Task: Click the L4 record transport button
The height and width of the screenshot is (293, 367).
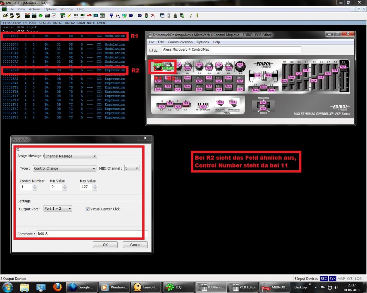Action: pos(186,105)
